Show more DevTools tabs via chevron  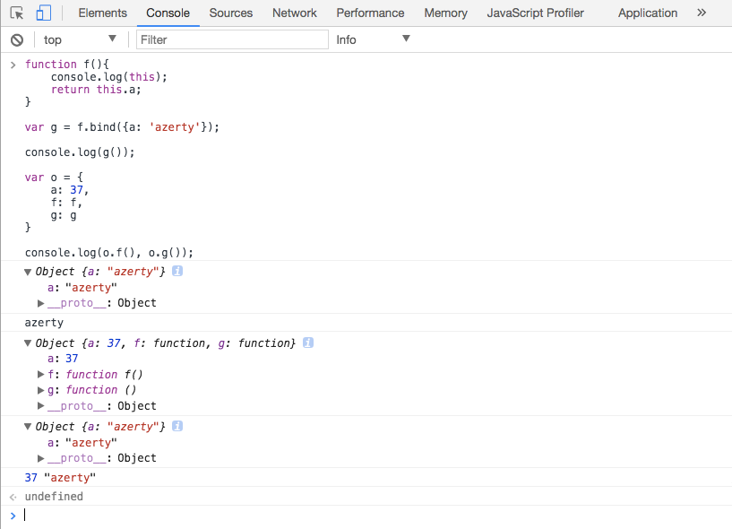pos(702,13)
